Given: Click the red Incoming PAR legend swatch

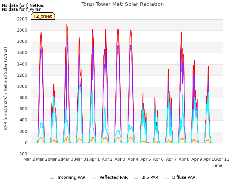Looking at the screenshot, I should click(52, 178).
